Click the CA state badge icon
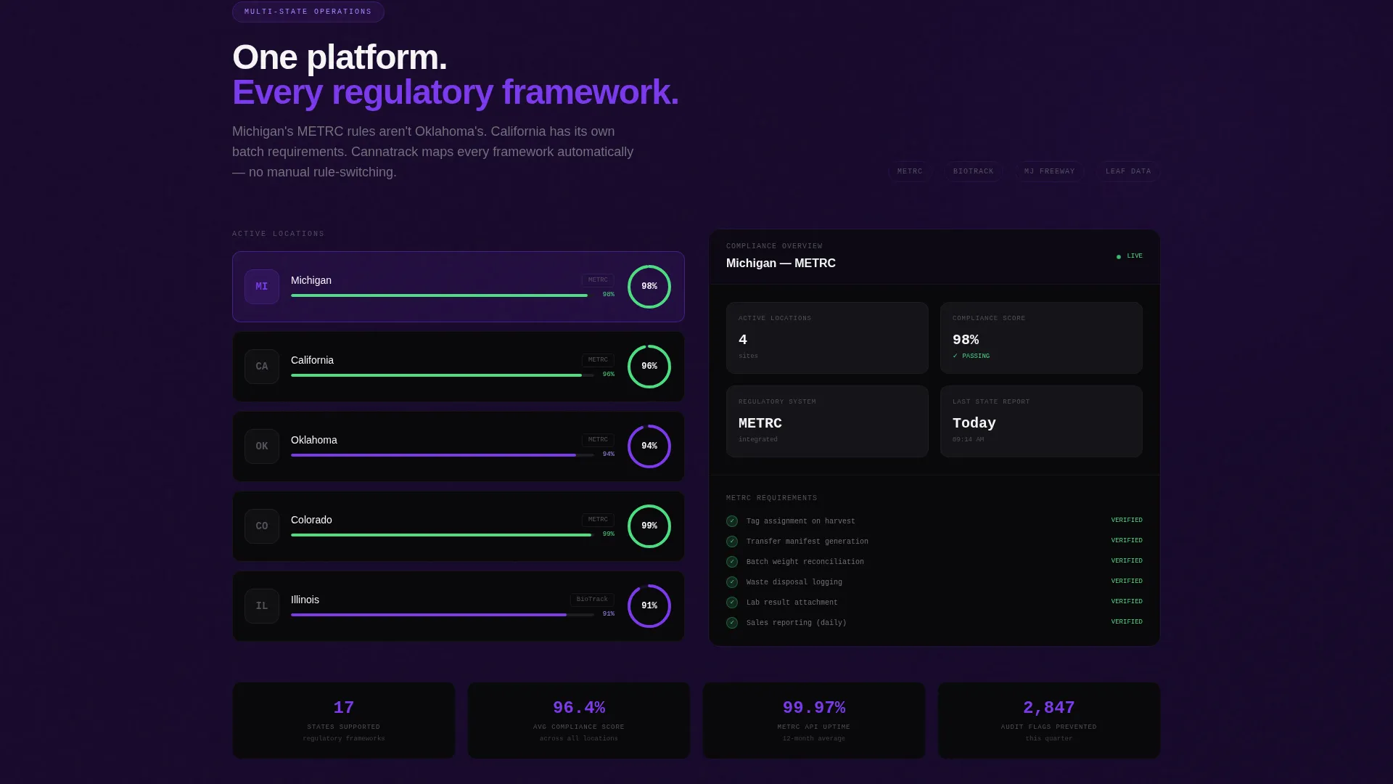This screenshot has height=784, width=1393. click(x=262, y=367)
